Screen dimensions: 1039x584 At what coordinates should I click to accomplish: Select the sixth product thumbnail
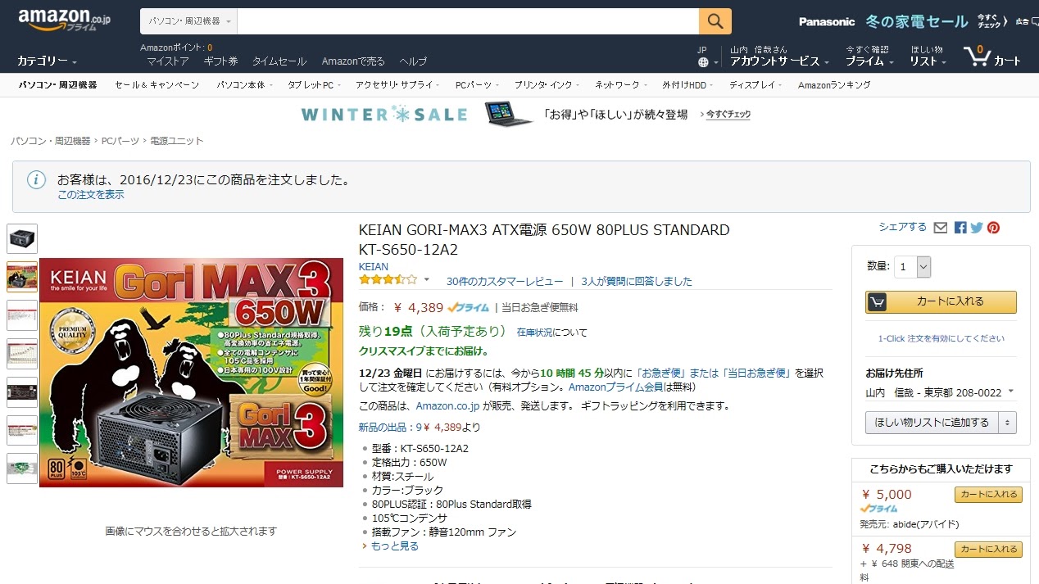click(22, 430)
